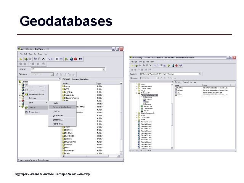This screenshot has width=244, height=183.
Task: Click Delete X icon in left ArcCatalog toolbar
Action: coord(43,59)
